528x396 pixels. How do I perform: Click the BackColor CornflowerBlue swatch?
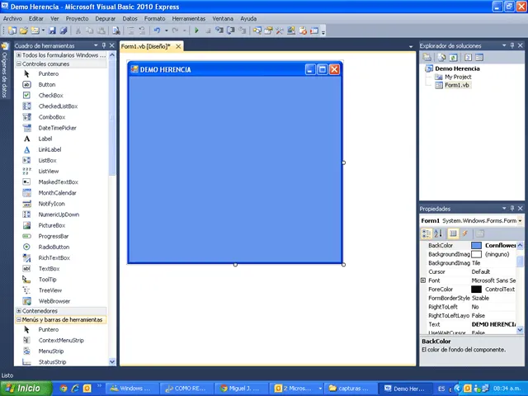point(476,245)
